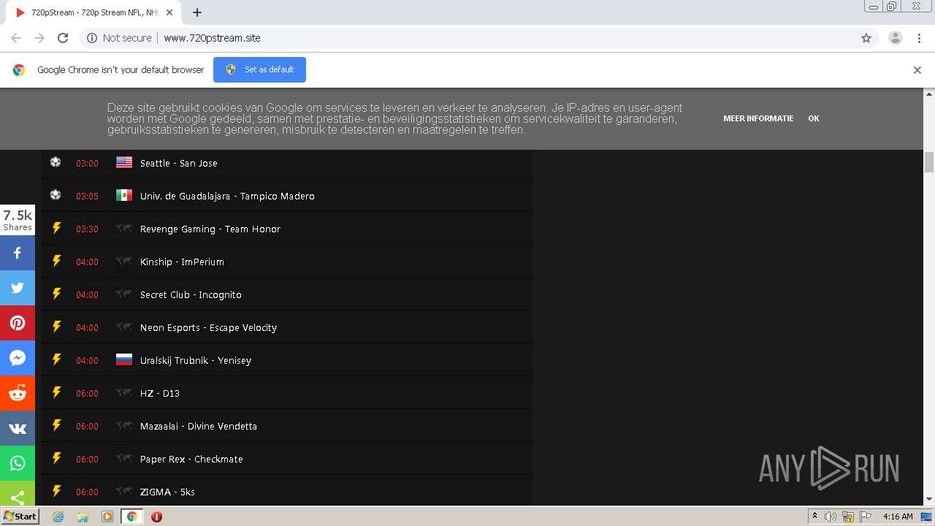Image resolution: width=935 pixels, height=526 pixels.
Task: Share on VK via sidebar icon
Action: (x=18, y=428)
